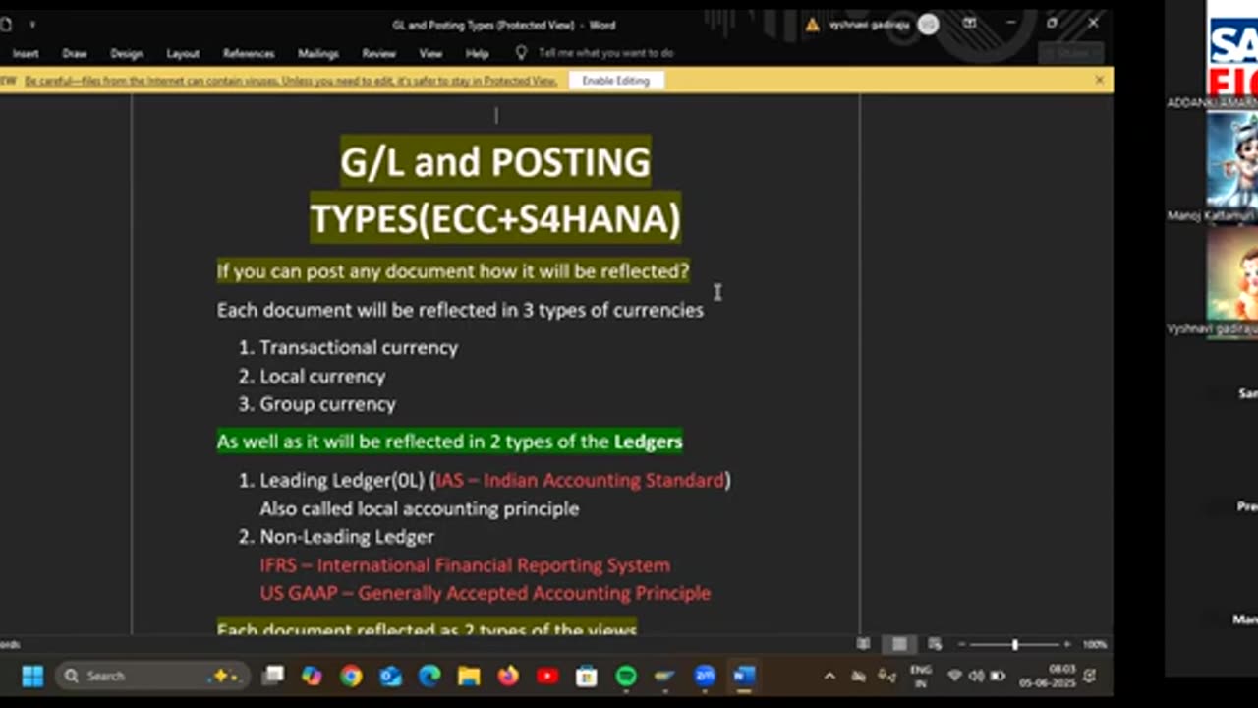The width and height of the screenshot is (1258, 708).
Task: Open Ribbon Display Options icon
Action: tap(970, 24)
